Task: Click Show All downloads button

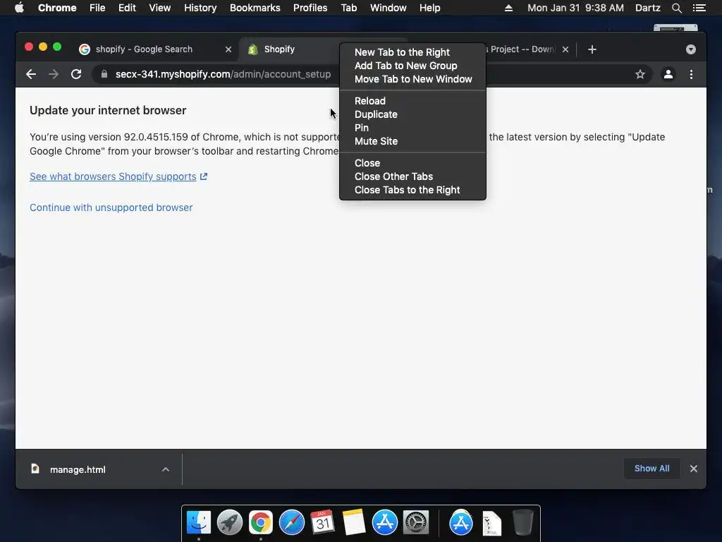Action: pyautogui.click(x=651, y=469)
